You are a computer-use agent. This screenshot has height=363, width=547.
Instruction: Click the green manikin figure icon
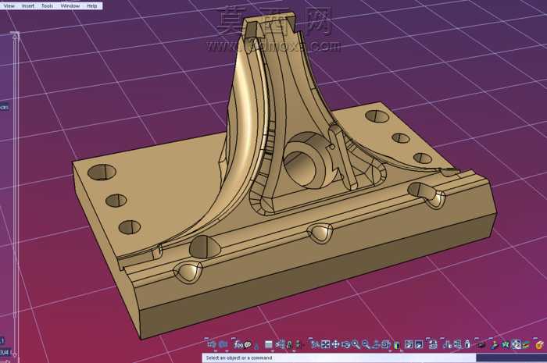[x=289, y=345]
